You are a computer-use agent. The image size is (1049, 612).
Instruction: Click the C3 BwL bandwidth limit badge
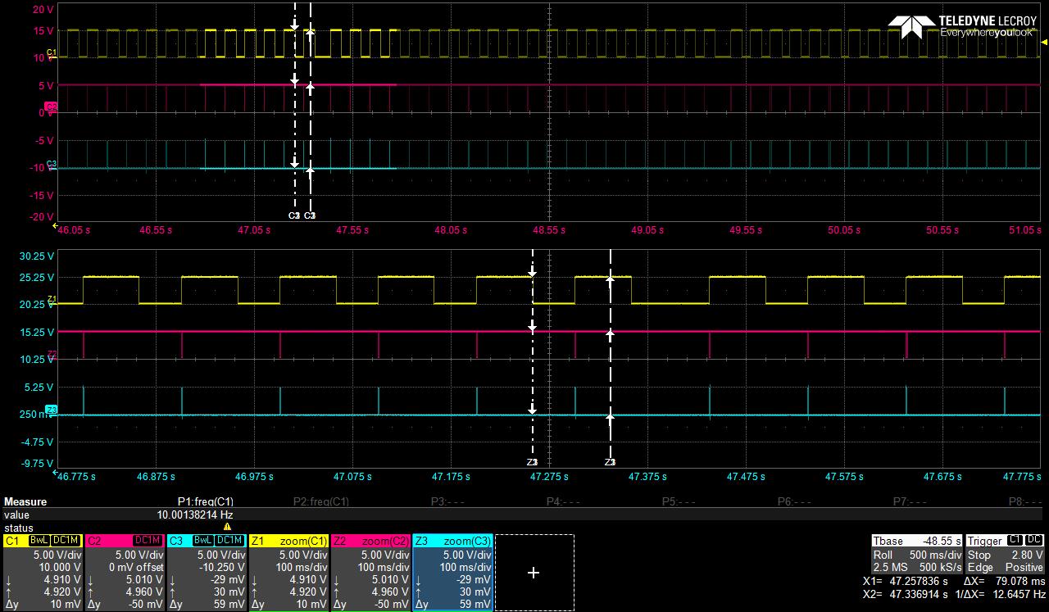(202, 541)
